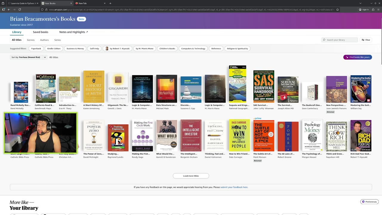The height and width of the screenshot is (215, 382).
Task: Apply the Self-Help filter chip
Action: click(x=94, y=48)
